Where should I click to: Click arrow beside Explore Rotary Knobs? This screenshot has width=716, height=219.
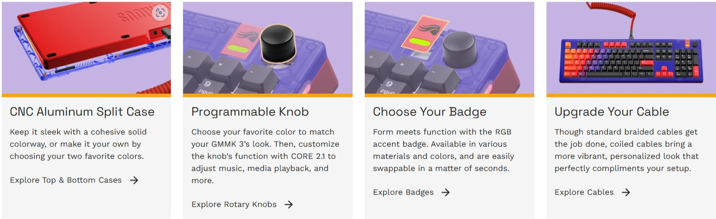tap(289, 205)
